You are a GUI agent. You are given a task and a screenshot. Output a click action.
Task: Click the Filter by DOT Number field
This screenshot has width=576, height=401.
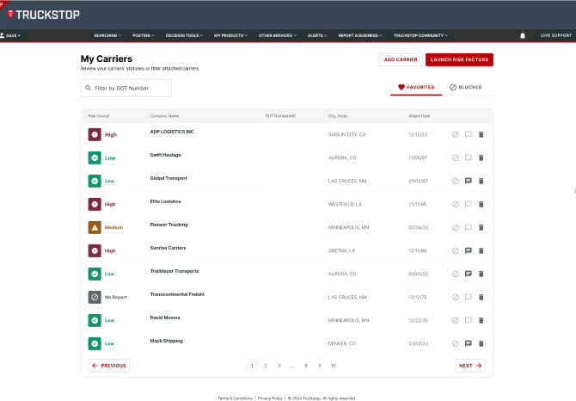coord(126,88)
